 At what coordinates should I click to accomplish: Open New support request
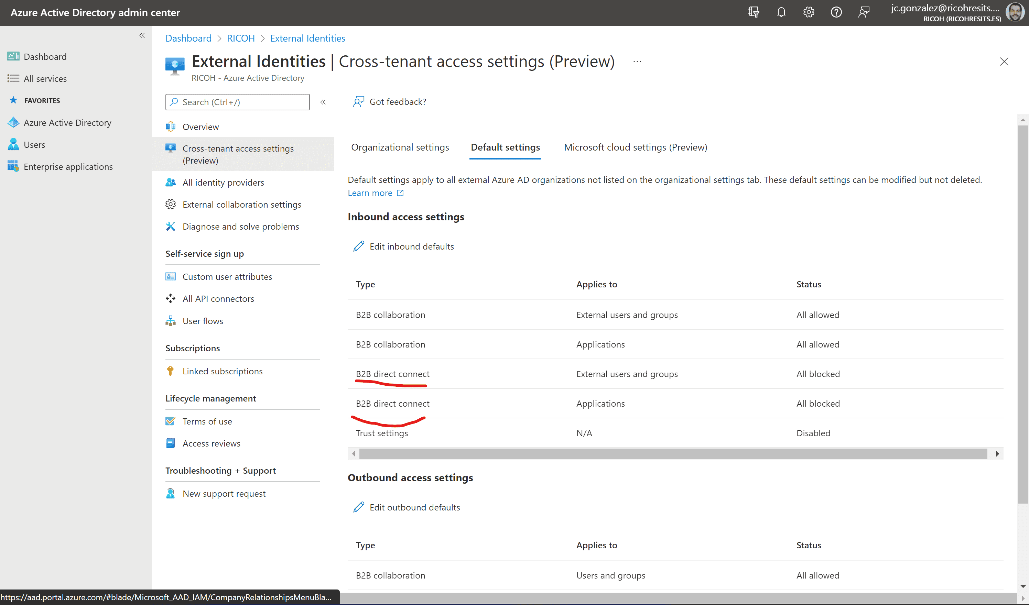224,494
